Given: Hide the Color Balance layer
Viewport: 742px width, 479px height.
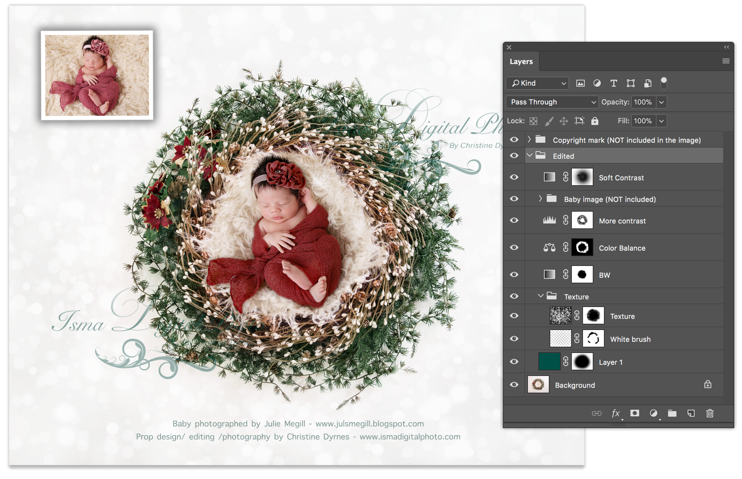Looking at the screenshot, I should [x=514, y=248].
